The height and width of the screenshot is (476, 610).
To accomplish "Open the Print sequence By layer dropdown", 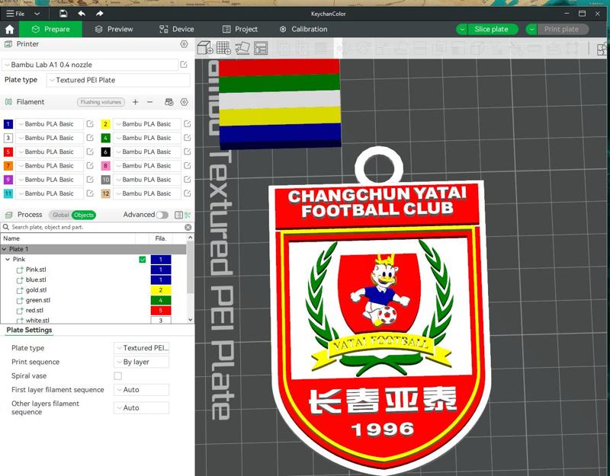I will click(x=142, y=362).
